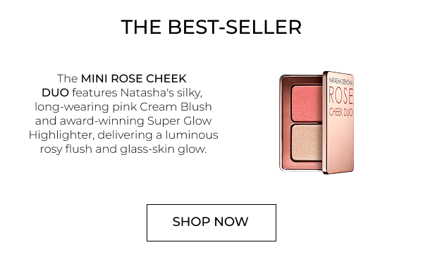This screenshot has width=423, height=264.
Task: Click the line 'long-wearing pink Cream Blush'
Action: pyautogui.click(x=123, y=107)
